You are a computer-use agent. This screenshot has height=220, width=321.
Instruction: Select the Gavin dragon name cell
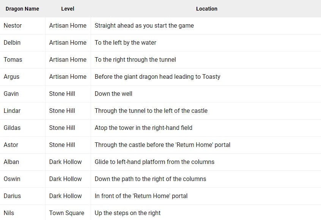coord(11,94)
